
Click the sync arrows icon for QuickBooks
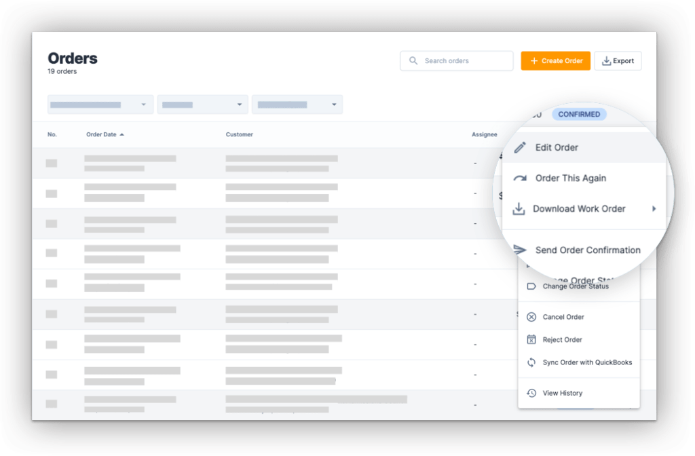tap(531, 362)
